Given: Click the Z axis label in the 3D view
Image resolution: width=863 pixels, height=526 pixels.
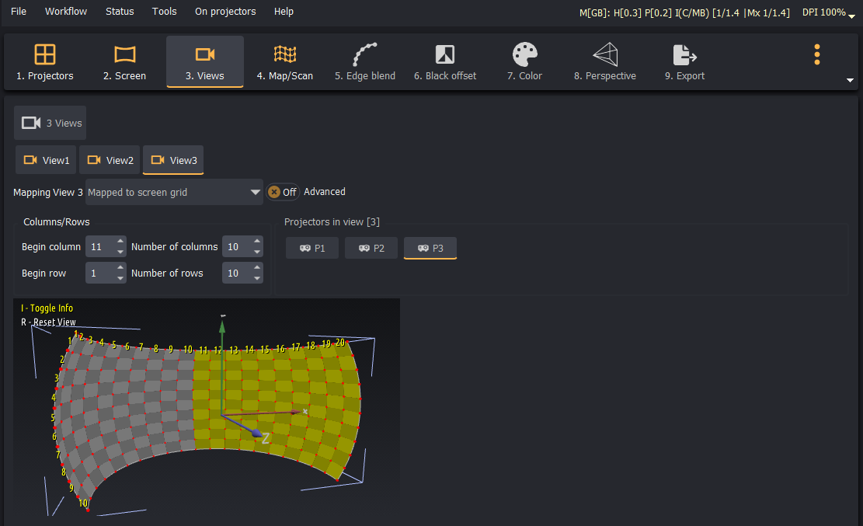Looking at the screenshot, I should pyautogui.click(x=266, y=438).
